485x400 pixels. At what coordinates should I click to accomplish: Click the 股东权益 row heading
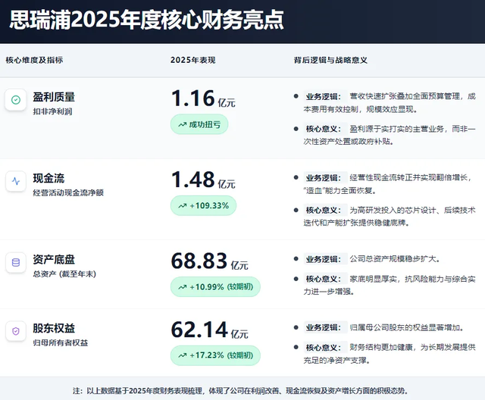point(54,328)
